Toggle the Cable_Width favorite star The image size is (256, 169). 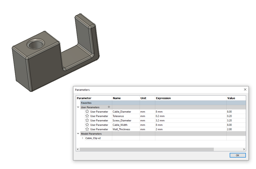pyautogui.click(x=87, y=125)
